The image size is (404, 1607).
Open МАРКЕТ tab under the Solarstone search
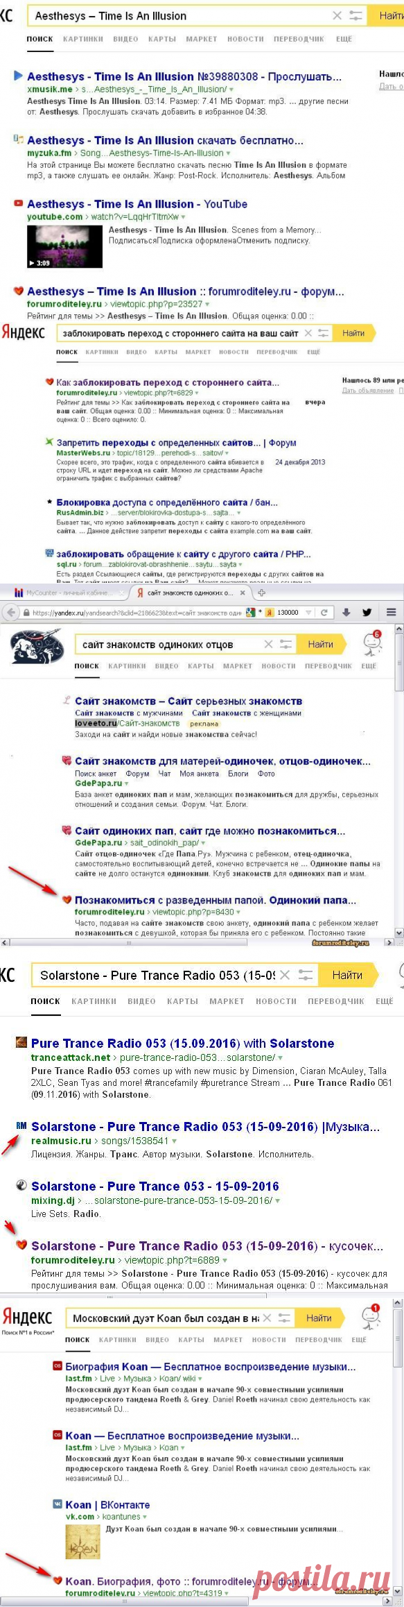(227, 1001)
